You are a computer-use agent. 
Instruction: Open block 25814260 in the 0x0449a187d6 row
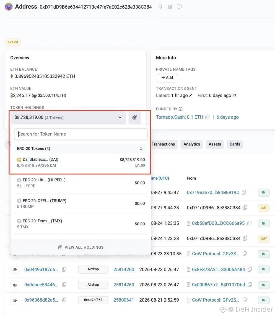pos(123,269)
